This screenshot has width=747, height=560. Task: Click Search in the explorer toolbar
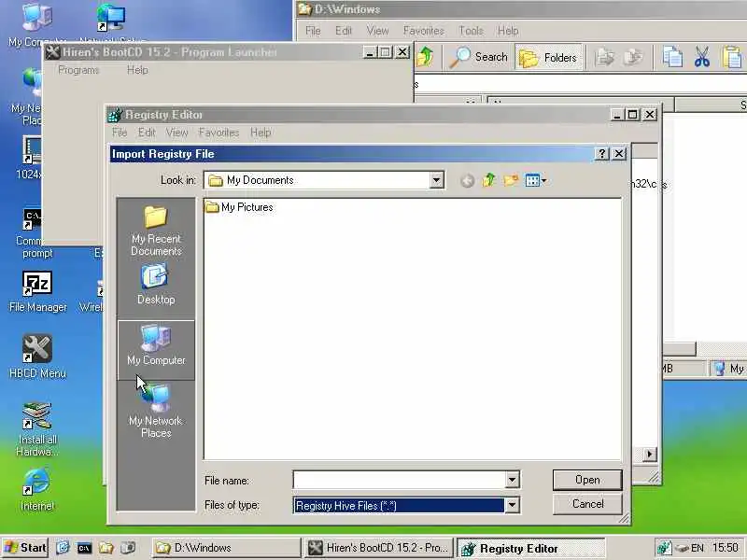[479, 57]
